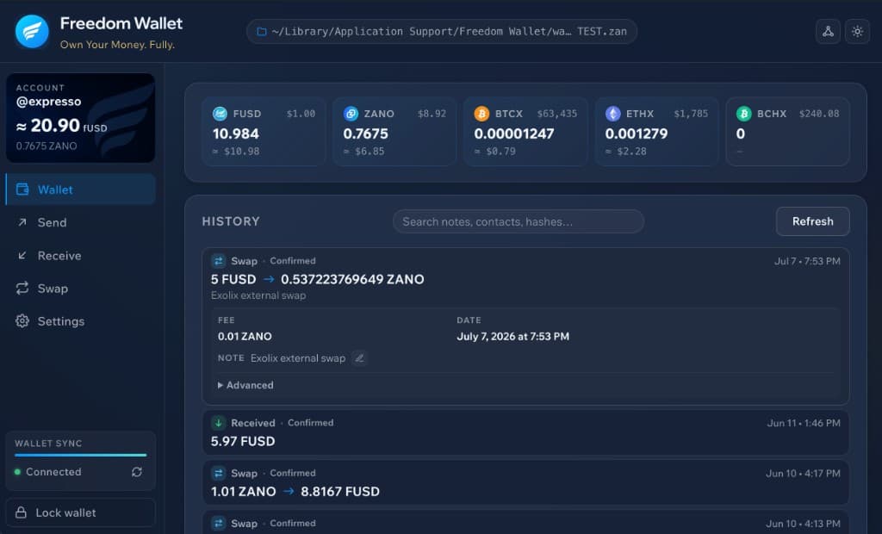Click the padlock icon on Lock wallet
882x534 pixels.
[21, 512]
